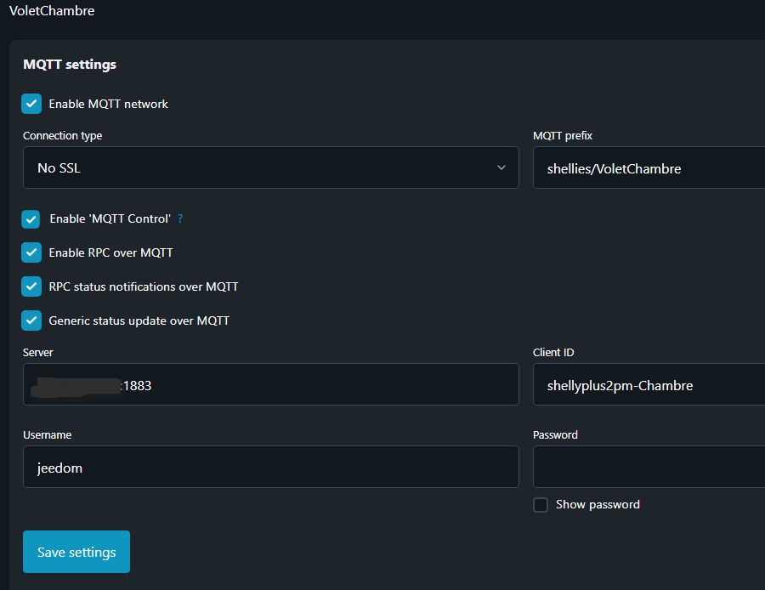
Task: Click the MQTT Control help question mark
Action: (180, 218)
